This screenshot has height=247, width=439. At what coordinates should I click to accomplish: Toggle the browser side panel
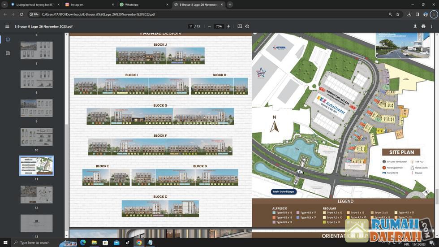coord(417,14)
